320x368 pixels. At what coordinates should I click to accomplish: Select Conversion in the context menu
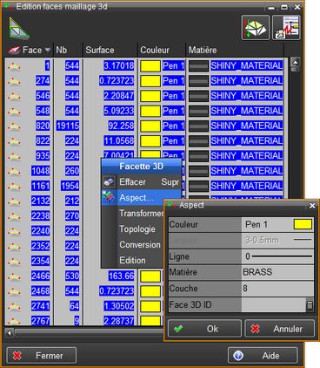point(140,245)
